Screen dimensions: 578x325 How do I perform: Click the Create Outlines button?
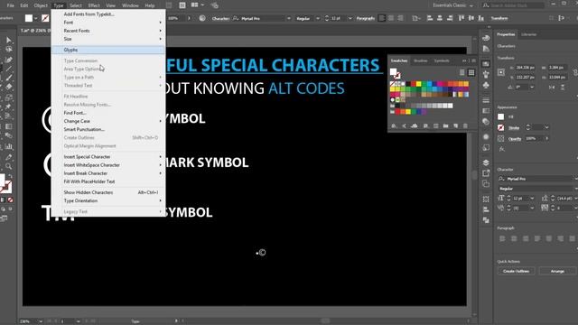pyautogui.click(x=516, y=271)
